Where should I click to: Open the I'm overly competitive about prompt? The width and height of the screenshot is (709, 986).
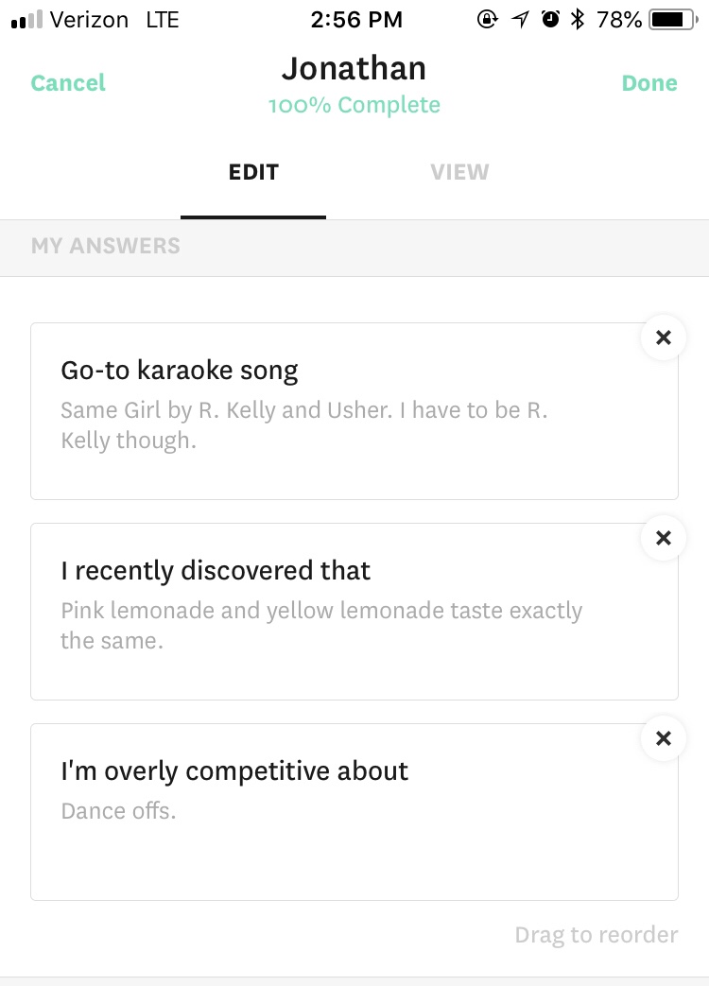pos(234,770)
